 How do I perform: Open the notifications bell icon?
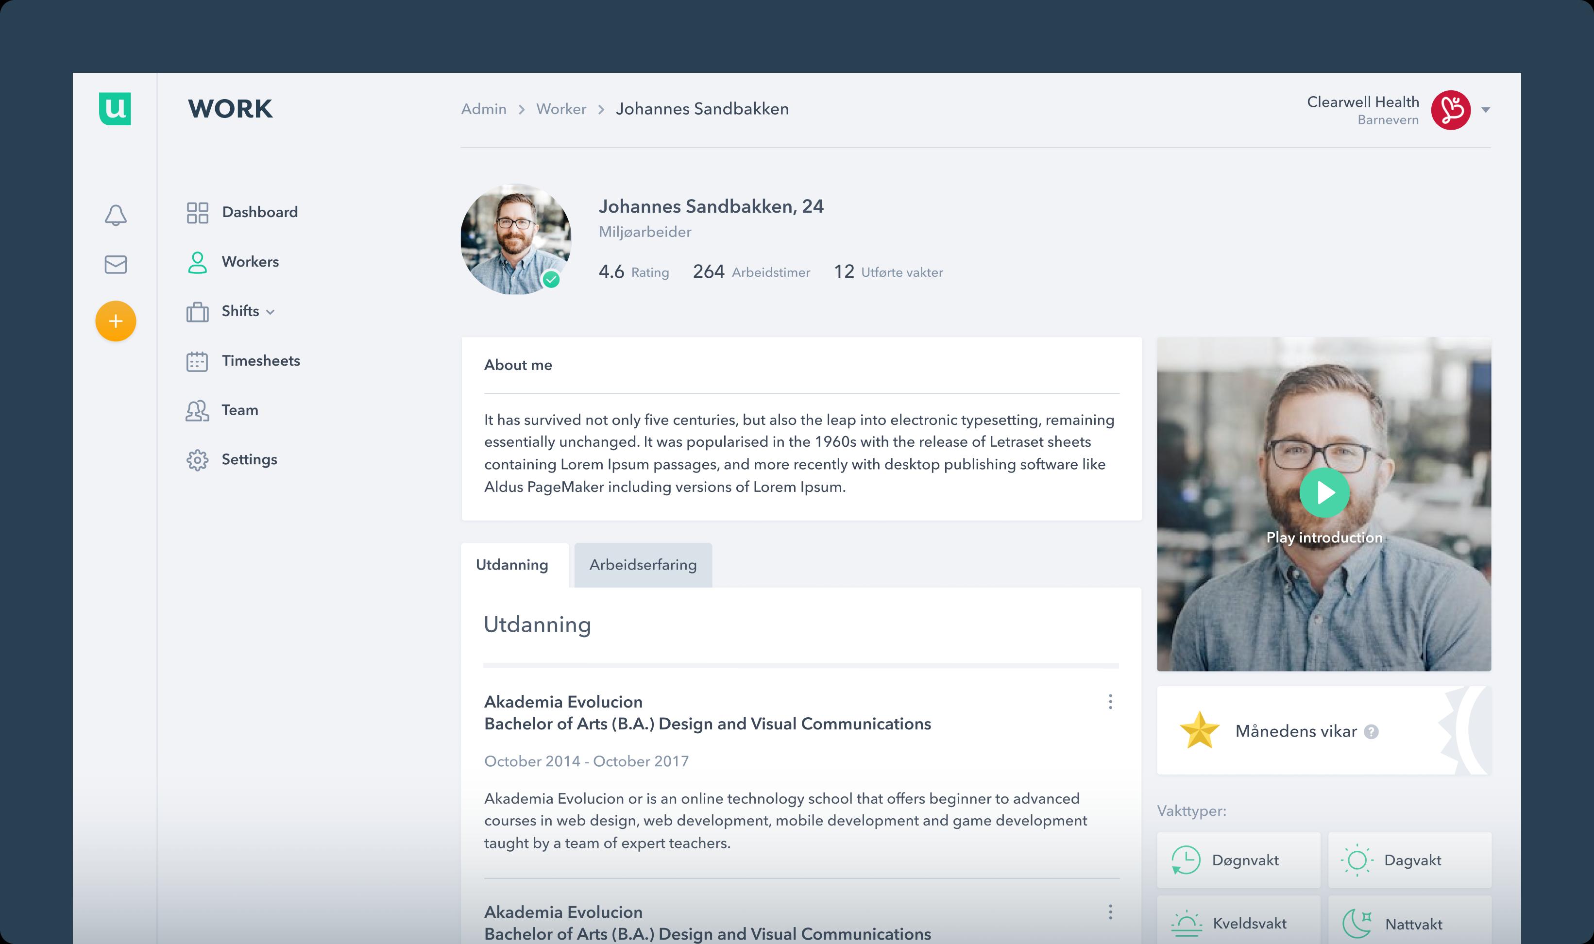[116, 214]
